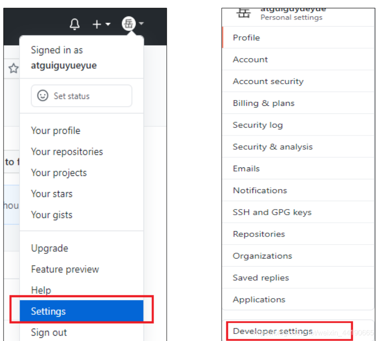Click the avatar beside Personal settings
The height and width of the screenshot is (341, 378).
243,13
